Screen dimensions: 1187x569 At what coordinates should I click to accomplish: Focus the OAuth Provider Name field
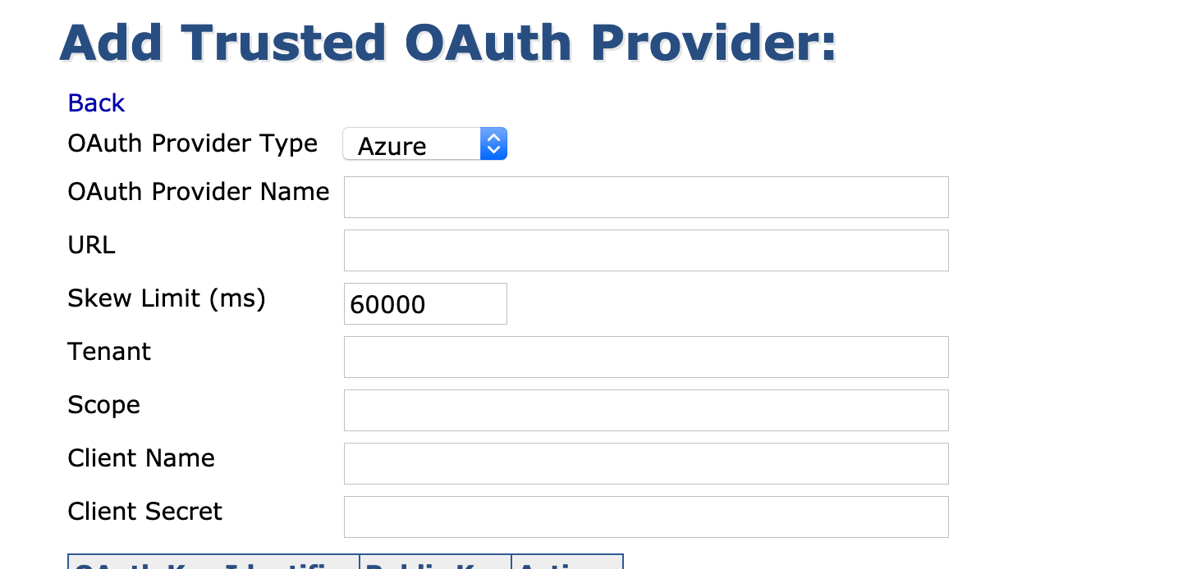click(645, 198)
